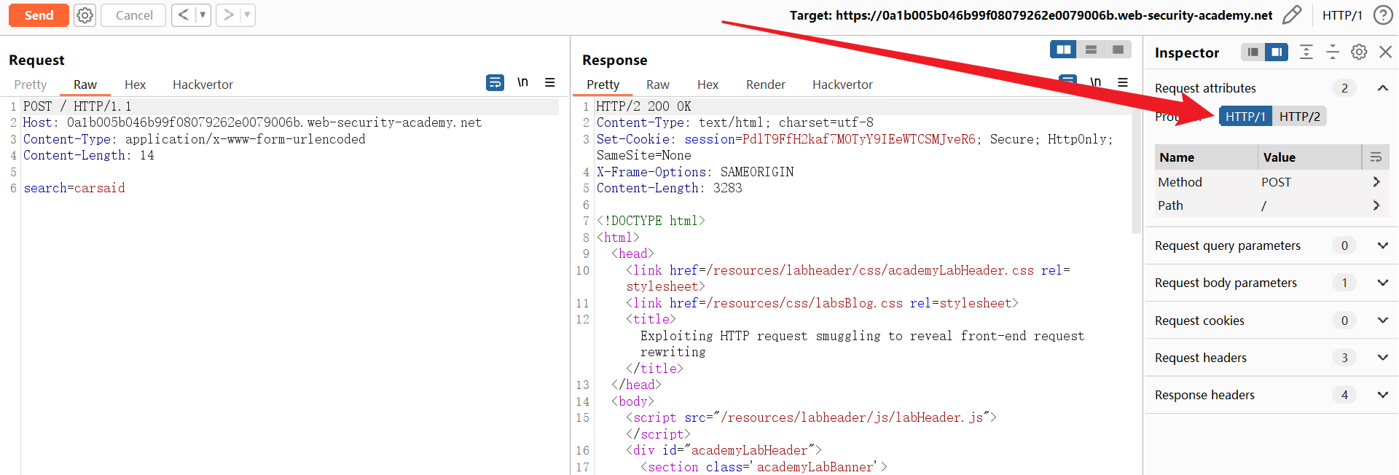Select the side-by-side response layout icon
The height and width of the screenshot is (475, 1399).
[1063, 50]
